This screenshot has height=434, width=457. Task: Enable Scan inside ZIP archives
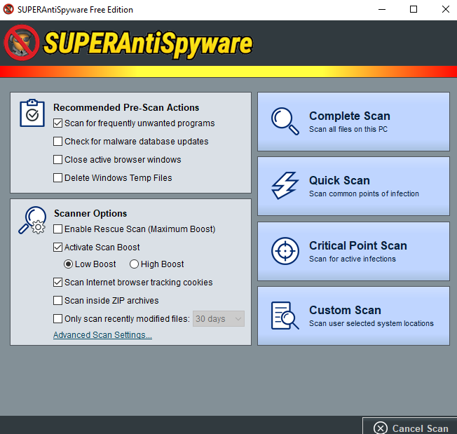coord(57,301)
